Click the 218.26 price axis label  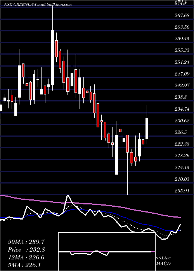(182, 156)
